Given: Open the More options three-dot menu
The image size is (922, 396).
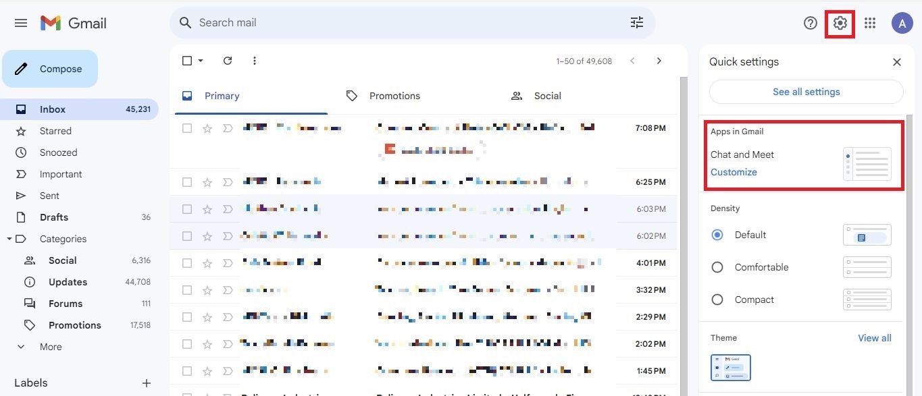Looking at the screenshot, I should click(x=255, y=61).
